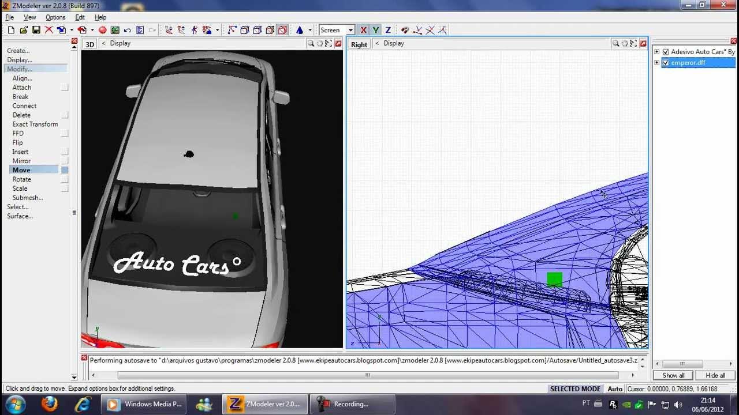739x415 pixels.
Task: Uncheck Adesivo Auto Cars object visibility
Action: (666, 52)
